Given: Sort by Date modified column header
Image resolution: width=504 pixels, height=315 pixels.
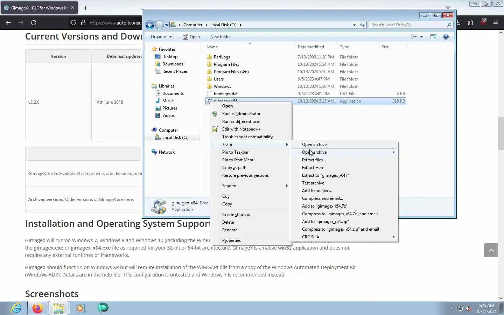Looking at the screenshot, I should coord(316,47).
